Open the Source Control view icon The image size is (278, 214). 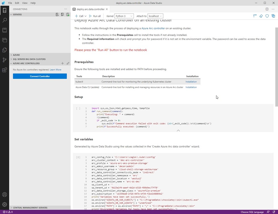click(5, 60)
